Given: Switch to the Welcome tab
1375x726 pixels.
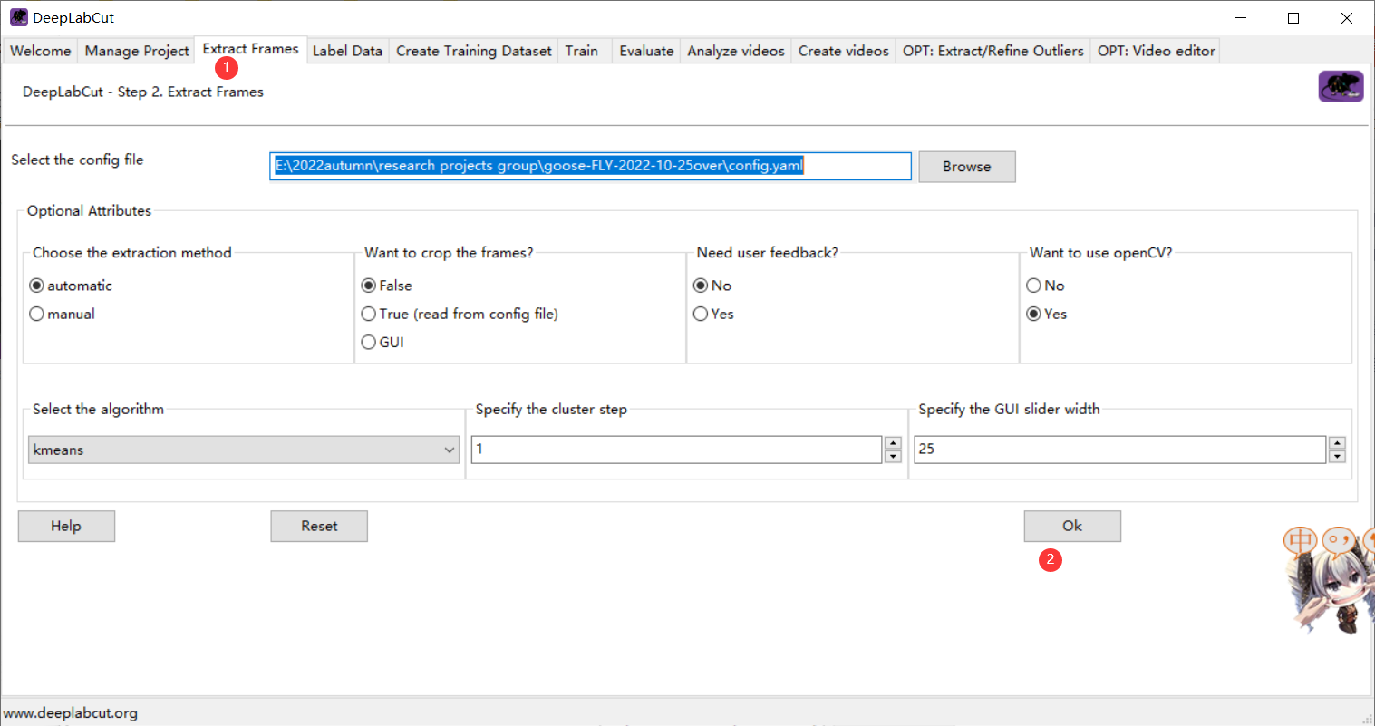Looking at the screenshot, I should tap(40, 51).
